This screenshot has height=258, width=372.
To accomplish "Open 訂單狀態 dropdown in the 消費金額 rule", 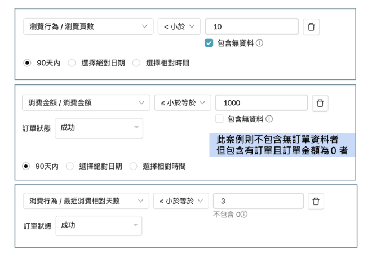I will pyautogui.click(x=99, y=128).
